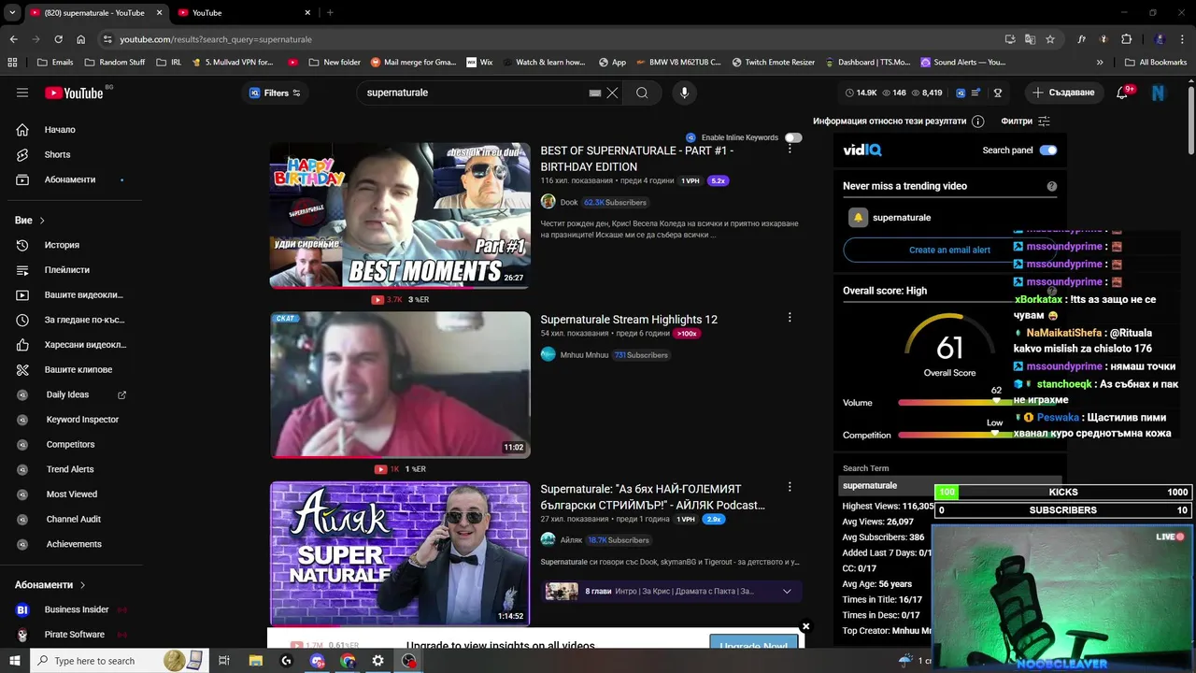Open vidIQ Trend Alerts
Image resolution: width=1196 pixels, height=673 pixels.
[x=70, y=469]
